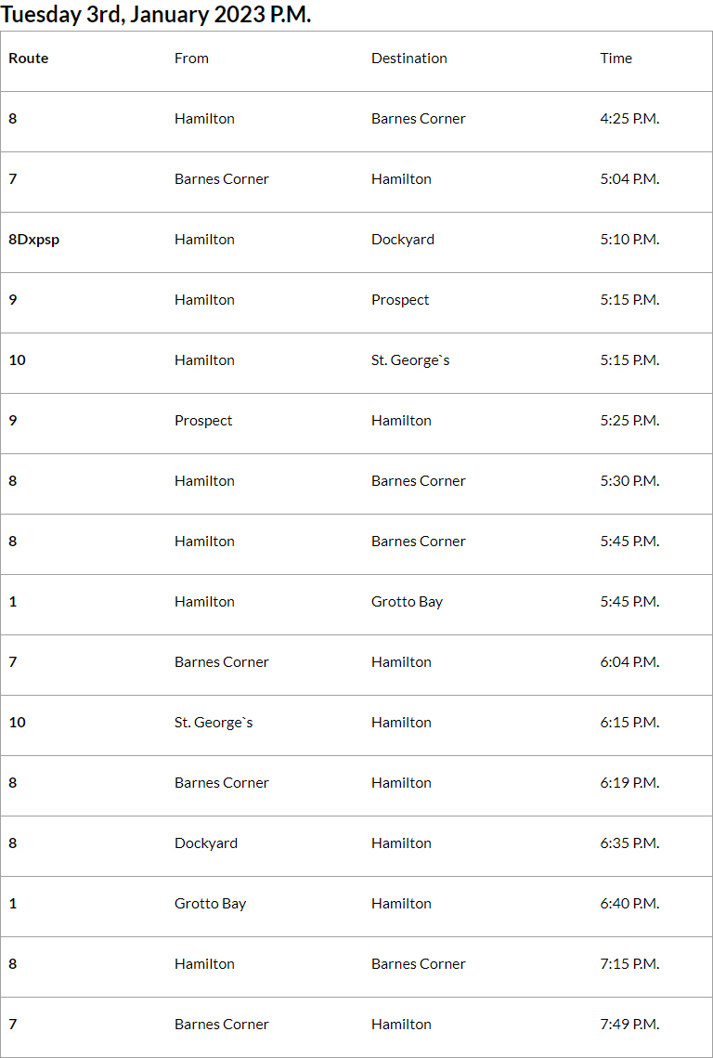
Task: Click Dockyard in the From column
Action: pos(206,843)
